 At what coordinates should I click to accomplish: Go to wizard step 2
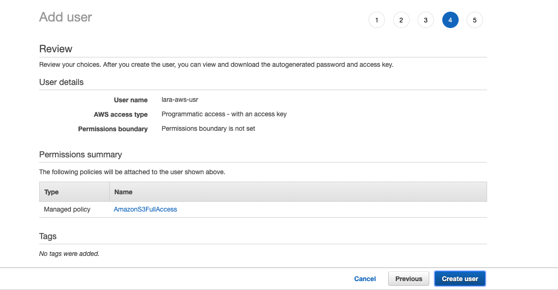pyautogui.click(x=401, y=20)
